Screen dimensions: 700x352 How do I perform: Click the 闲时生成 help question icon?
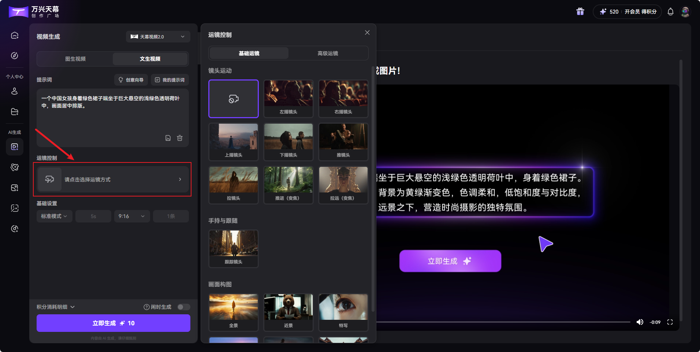(x=146, y=307)
